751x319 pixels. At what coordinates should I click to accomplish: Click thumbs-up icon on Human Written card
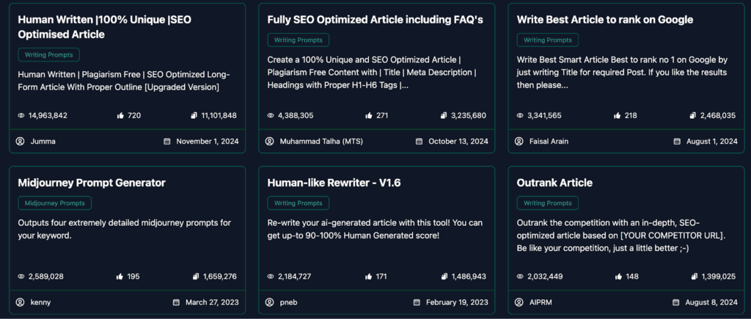click(120, 115)
